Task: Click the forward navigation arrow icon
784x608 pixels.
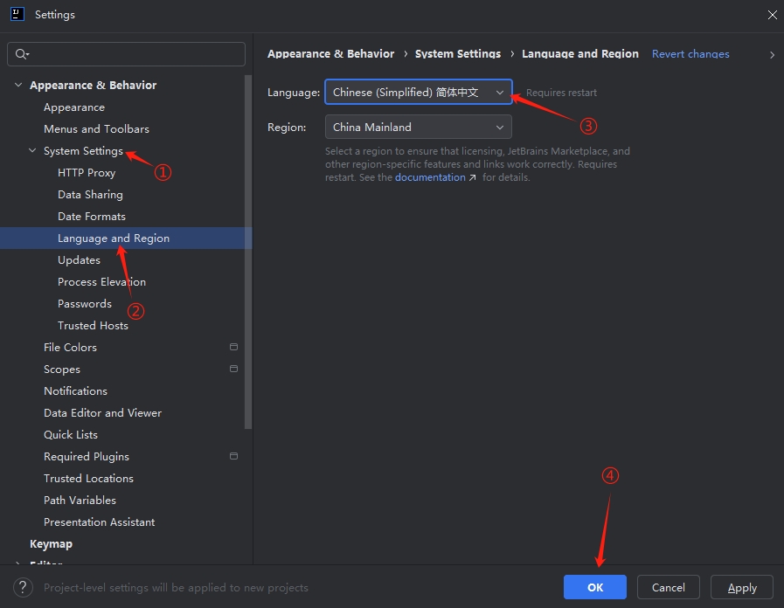Action: pos(772,54)
